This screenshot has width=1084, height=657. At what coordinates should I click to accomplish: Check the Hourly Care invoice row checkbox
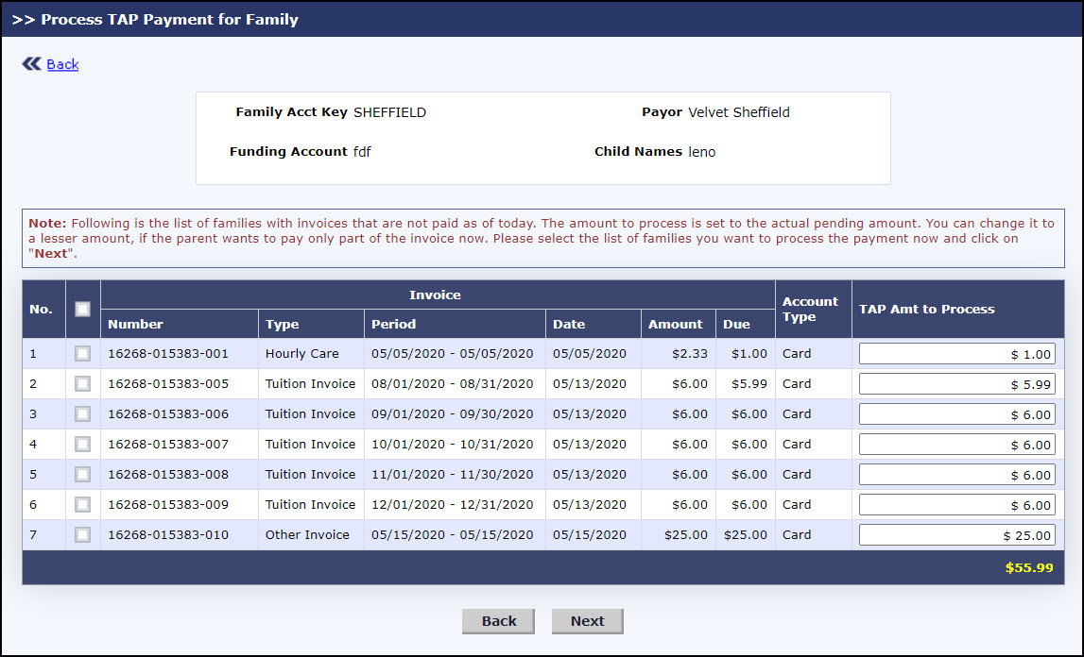click(82, 354)
